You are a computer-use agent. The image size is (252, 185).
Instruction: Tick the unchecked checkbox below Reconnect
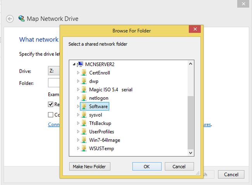coord(50,115)
